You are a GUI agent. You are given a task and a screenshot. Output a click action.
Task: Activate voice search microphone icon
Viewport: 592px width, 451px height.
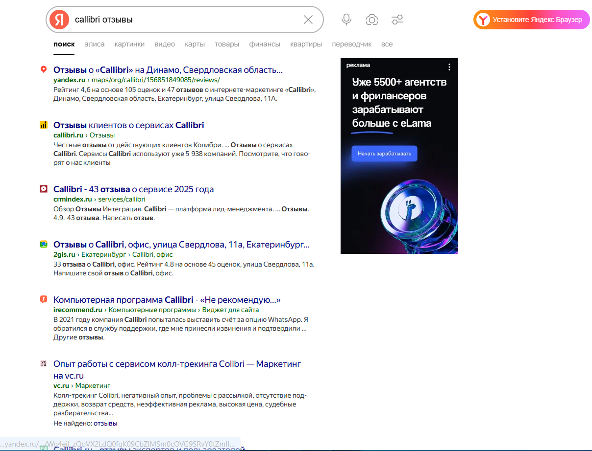(346, 20)
